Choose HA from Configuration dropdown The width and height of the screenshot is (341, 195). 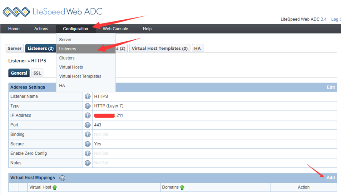point(86,86)
